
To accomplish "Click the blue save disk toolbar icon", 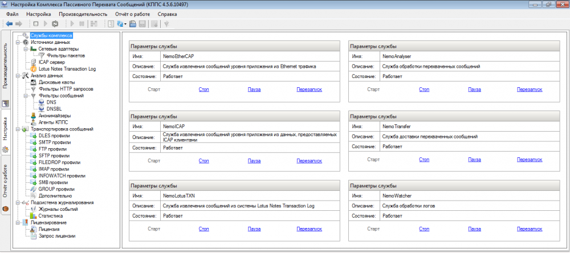I will [x=133, y=24].
